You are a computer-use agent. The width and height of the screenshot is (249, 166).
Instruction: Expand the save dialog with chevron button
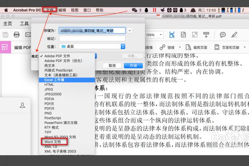point(129,31)
